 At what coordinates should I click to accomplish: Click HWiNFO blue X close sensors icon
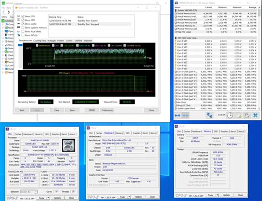(x=255, y=115)
